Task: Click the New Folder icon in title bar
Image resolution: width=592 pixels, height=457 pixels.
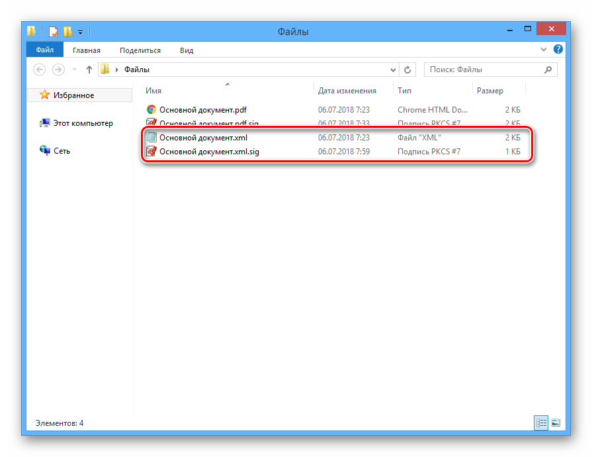Action: (67, 31)
